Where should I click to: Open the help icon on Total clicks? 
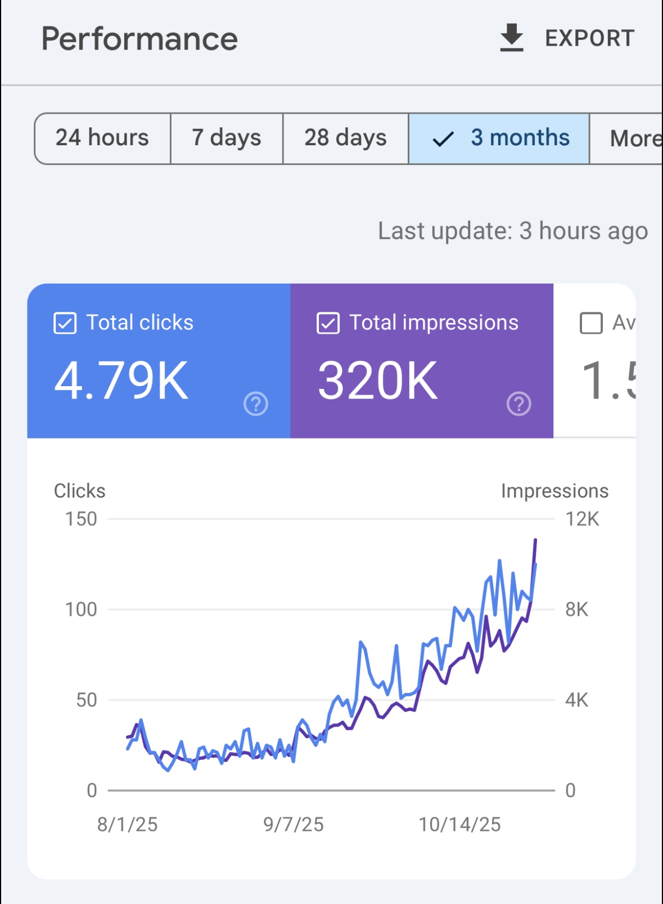click(256, 404)
